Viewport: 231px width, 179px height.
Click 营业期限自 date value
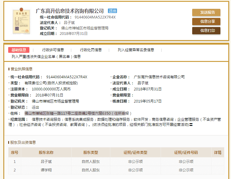49,95
